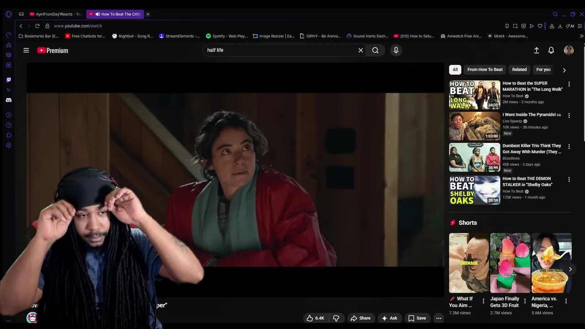The height and width of the screenshot is (329, 585).
Task: Select From How To Beat chip
Action: point(485,69)
